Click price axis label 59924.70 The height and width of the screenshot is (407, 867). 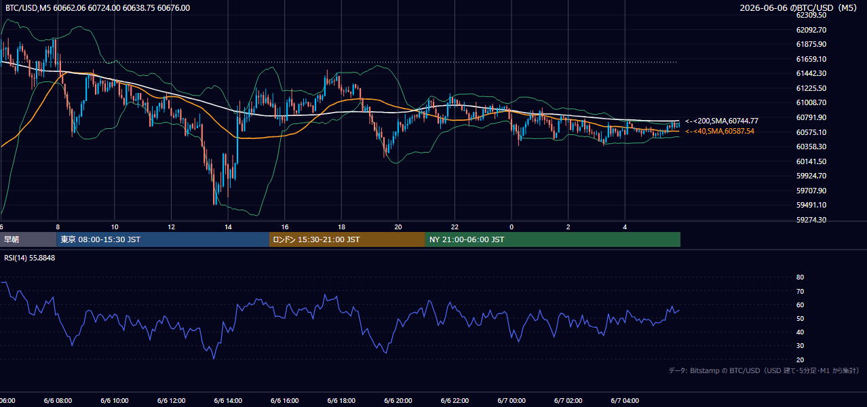tap(811, 176)
